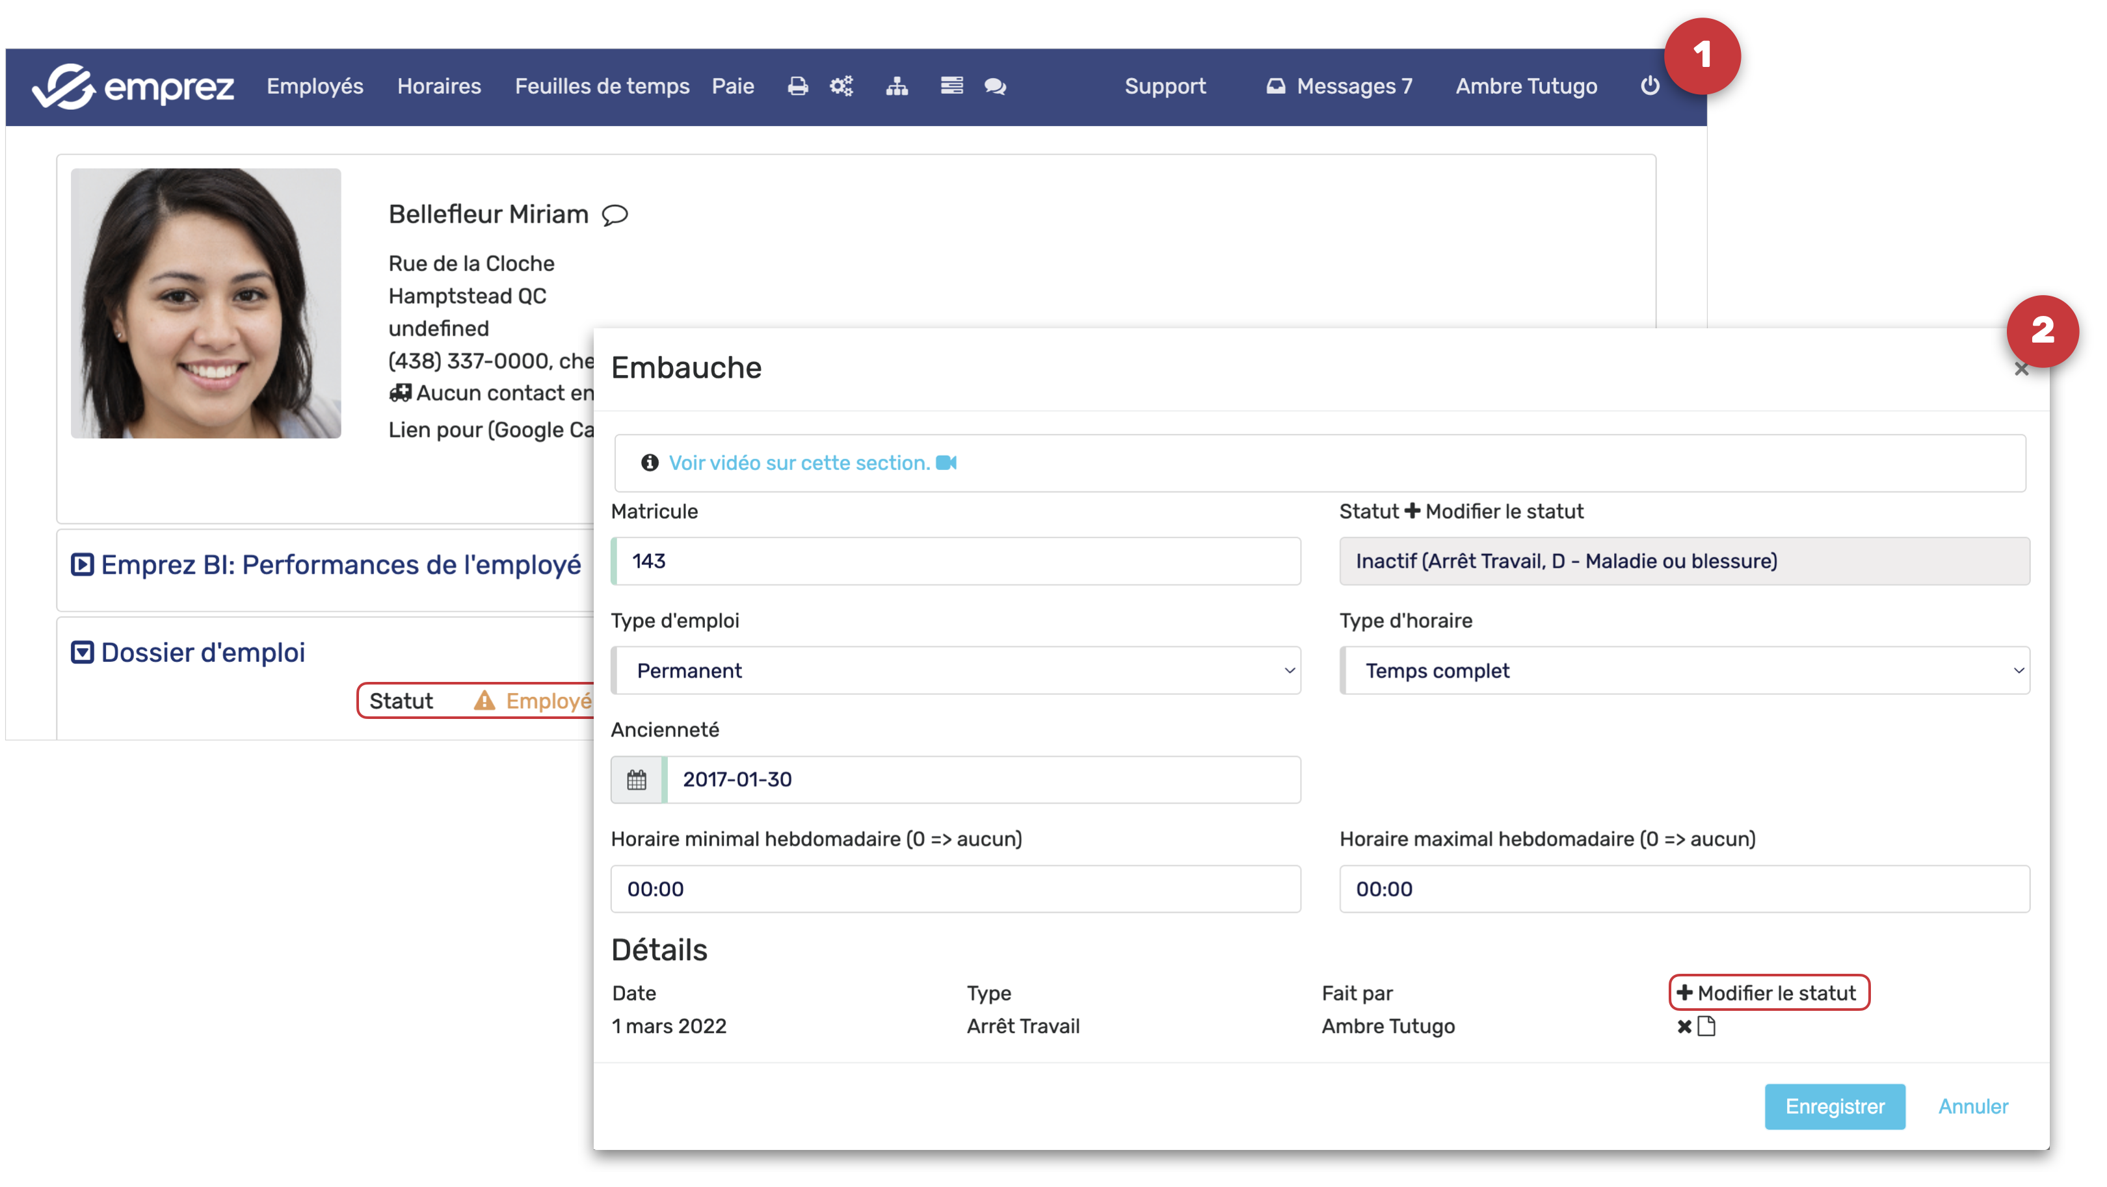Click the Matricule input field
Screen dimensions: 2107x1187
[955, 562]
